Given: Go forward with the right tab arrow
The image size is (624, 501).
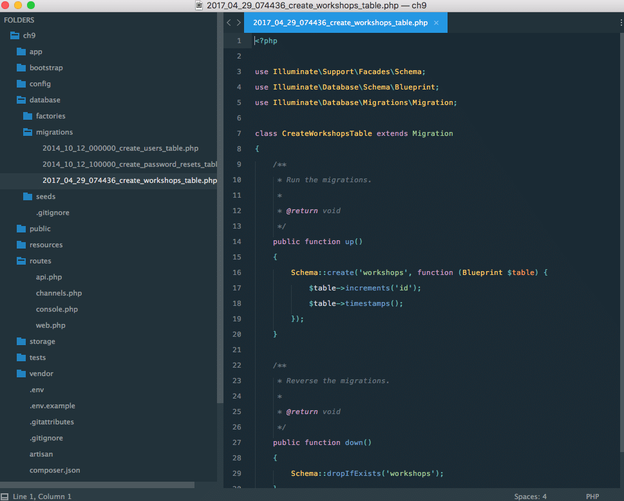Looking at the screenshot, I should point(239,23).
